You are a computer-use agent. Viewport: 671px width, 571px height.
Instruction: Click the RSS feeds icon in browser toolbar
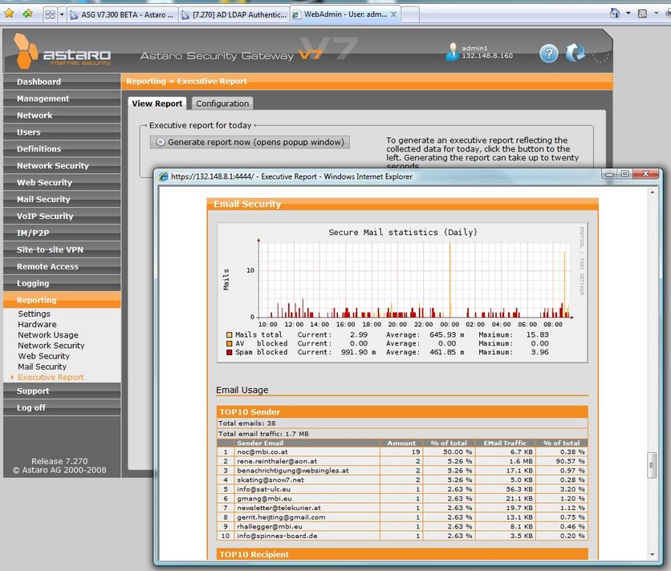pos(642,14)
